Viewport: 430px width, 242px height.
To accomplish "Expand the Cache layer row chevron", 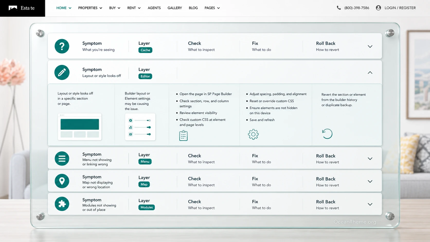I will 370,47.
